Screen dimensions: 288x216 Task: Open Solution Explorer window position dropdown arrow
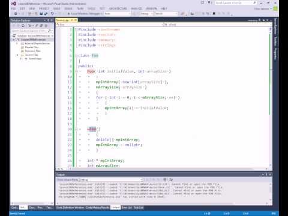(x=44, y=20)
